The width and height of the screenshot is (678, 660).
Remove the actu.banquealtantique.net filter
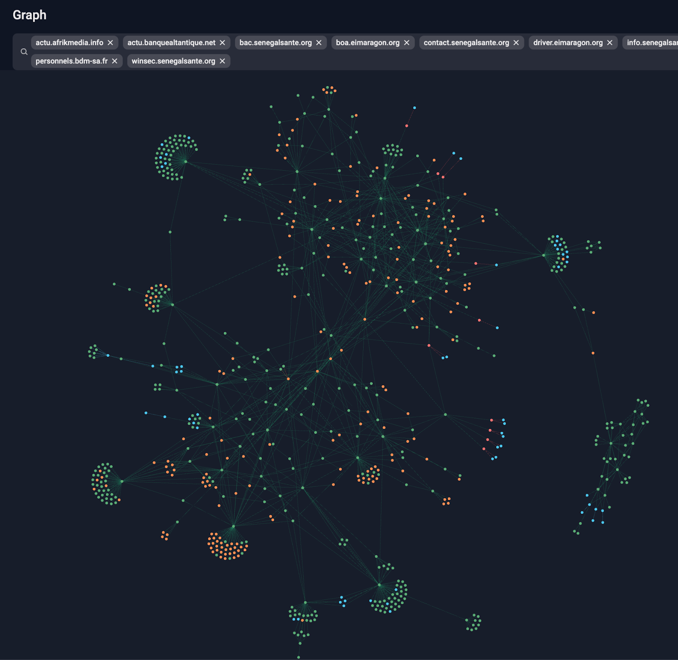(x=222, y=42)
